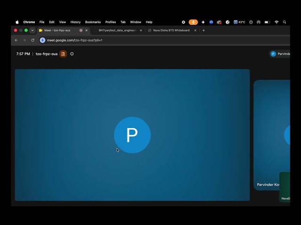Click the battery status icon
This screenshot has width=301, height=225.
tap(268, 22)
